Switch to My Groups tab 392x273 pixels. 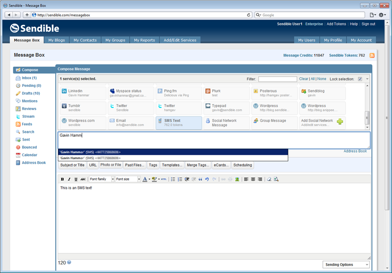[115, 40]
